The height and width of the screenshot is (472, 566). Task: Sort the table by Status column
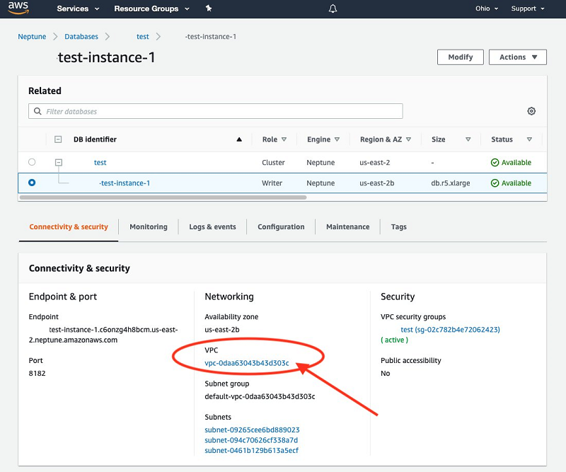[x=512, y=139]
